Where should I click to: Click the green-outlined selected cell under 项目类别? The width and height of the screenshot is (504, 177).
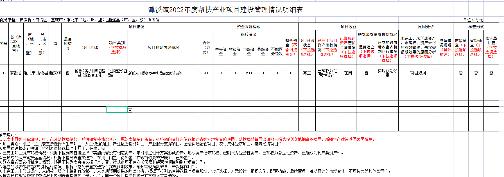click(117, 109)
